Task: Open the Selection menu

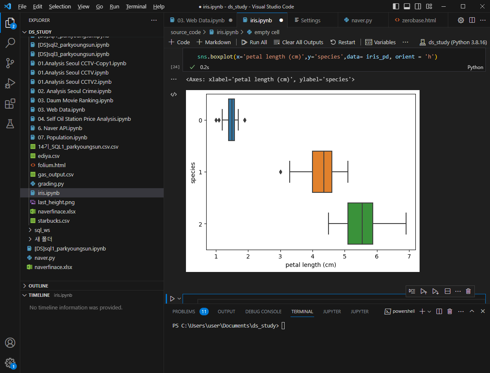Action: pos(60,7)
